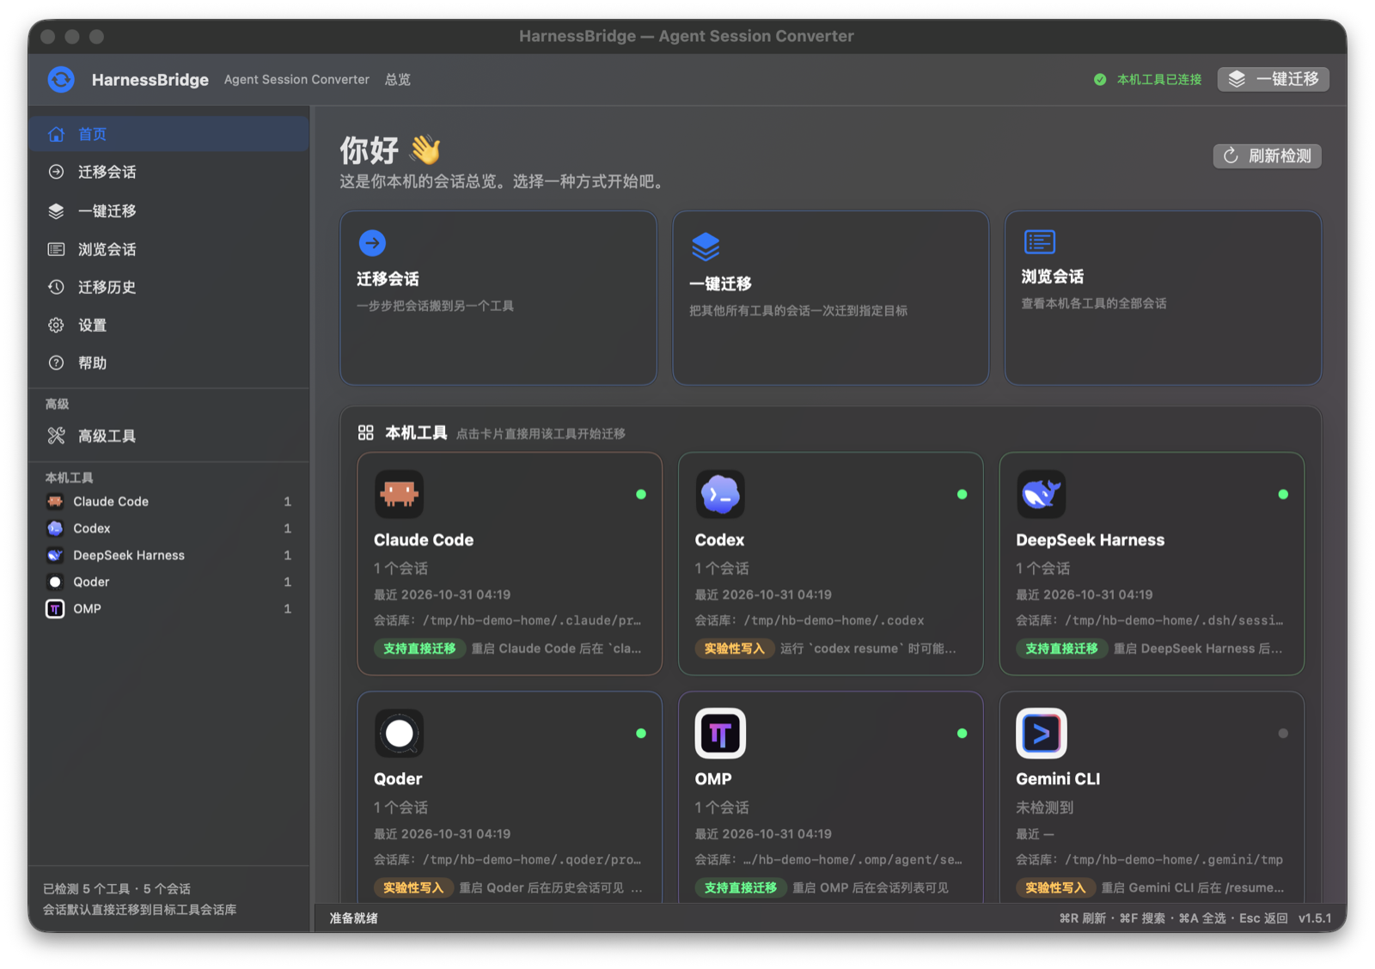Click the 总览 breadcrumb label in header

click(x=398, y=80)
